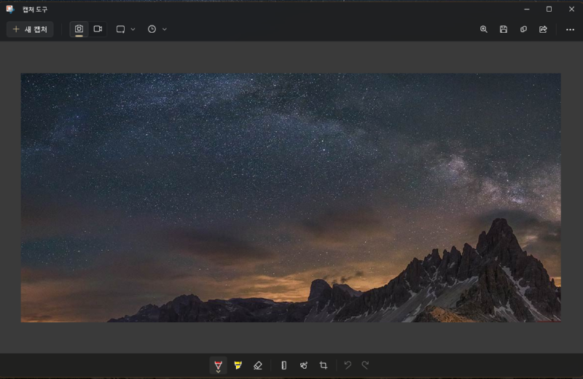Select the yellow highlighter tool
Image resolution: width=583 pixels, height=379 pixels.
238,365
